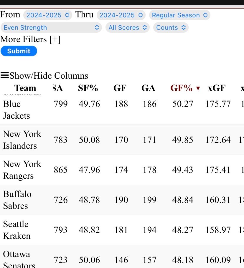Change the Regular Season selector

(179, 15)
